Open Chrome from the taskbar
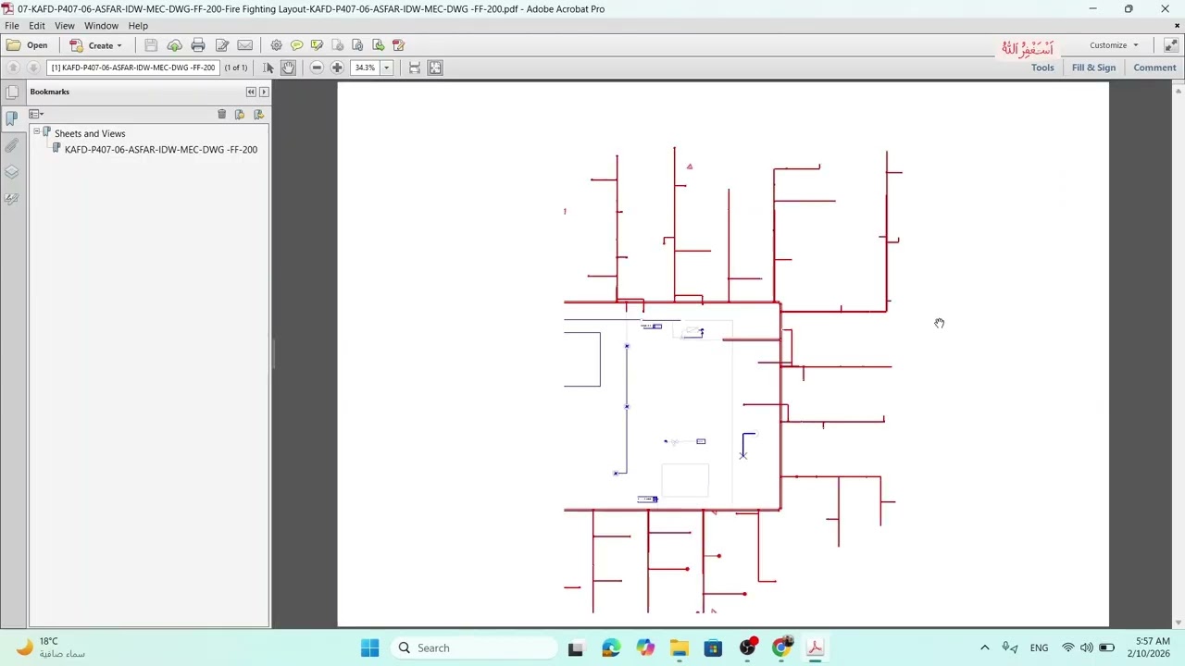This screenshot has height=666, width=1185. click(x=781, y=647)
